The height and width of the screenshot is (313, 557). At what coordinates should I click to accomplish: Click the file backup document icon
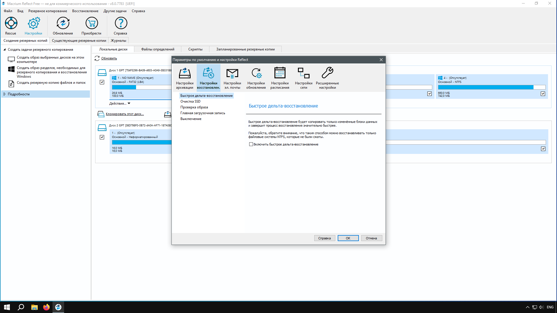pos(11,84)
